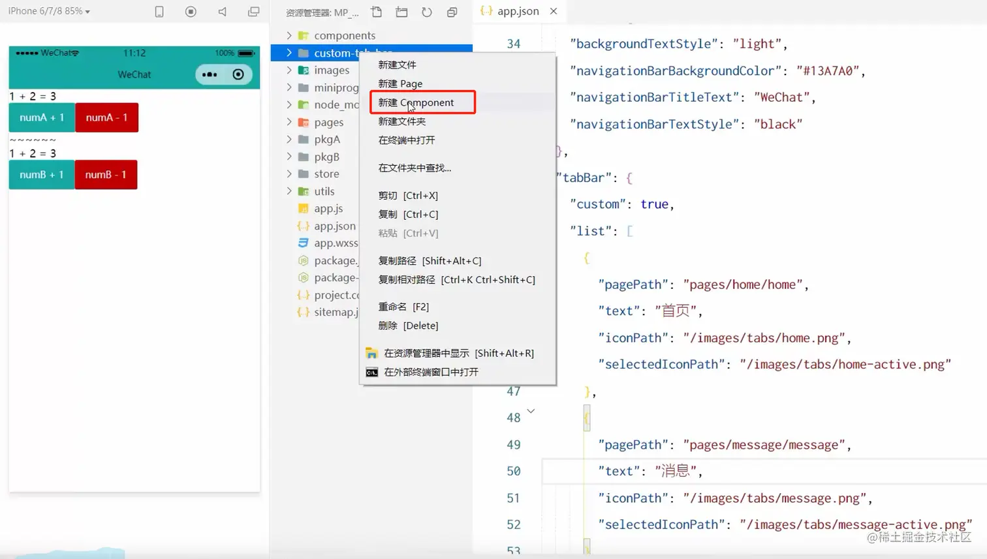Expand the utils folder
This screenshot has height=559, width=987.
289,191
